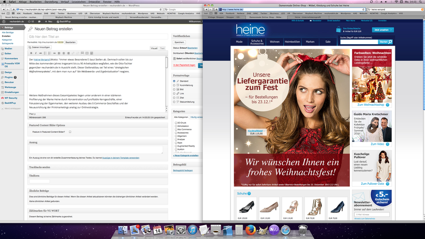Click the WordPress logo in admin bar
The width and height of the screenshot is (425, 239).
pyautogui.click(x=4, y=21)
